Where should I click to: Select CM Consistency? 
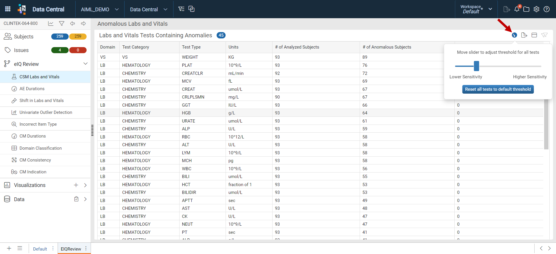tap(45, 160)
